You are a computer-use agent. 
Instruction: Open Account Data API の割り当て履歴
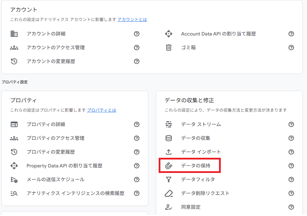pyautogui.click(x=218, y=34)
